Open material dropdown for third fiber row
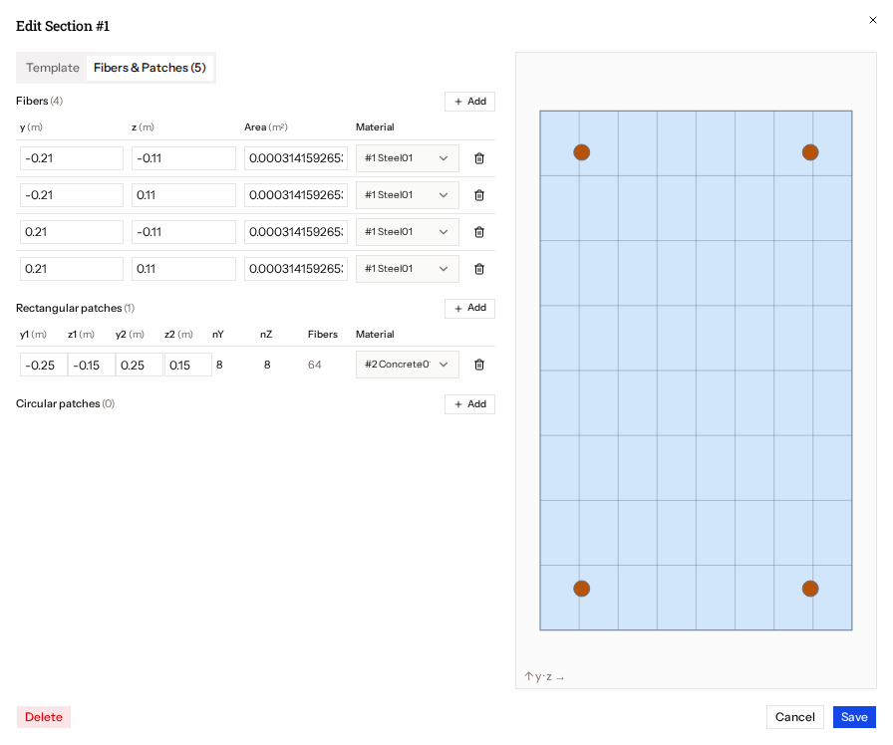This screenshot has width=893, height=745. (408, 232)
